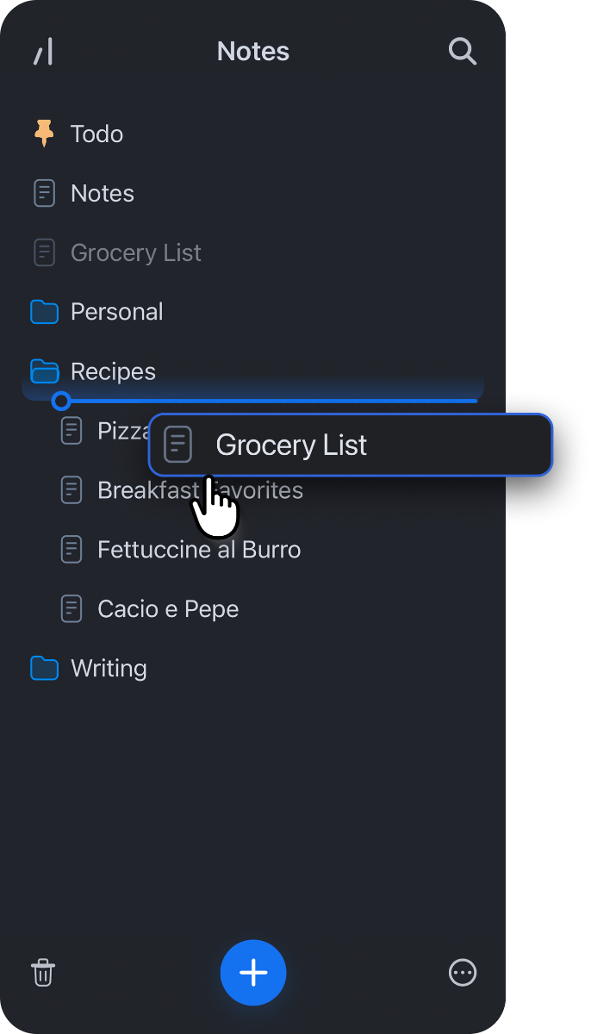Viewport: 591px width, 1034px height.
Task: Click the dimmed Grocery List entry
Action: click(136, 252)
